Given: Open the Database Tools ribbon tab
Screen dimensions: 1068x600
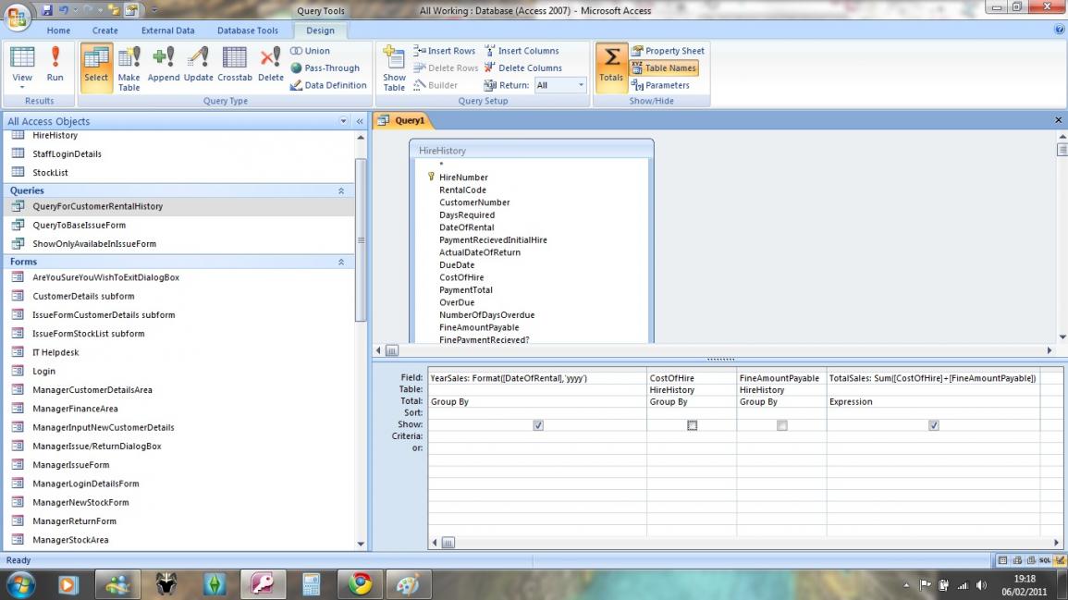Looking at the screenshot, I should [x=247, y=31].
